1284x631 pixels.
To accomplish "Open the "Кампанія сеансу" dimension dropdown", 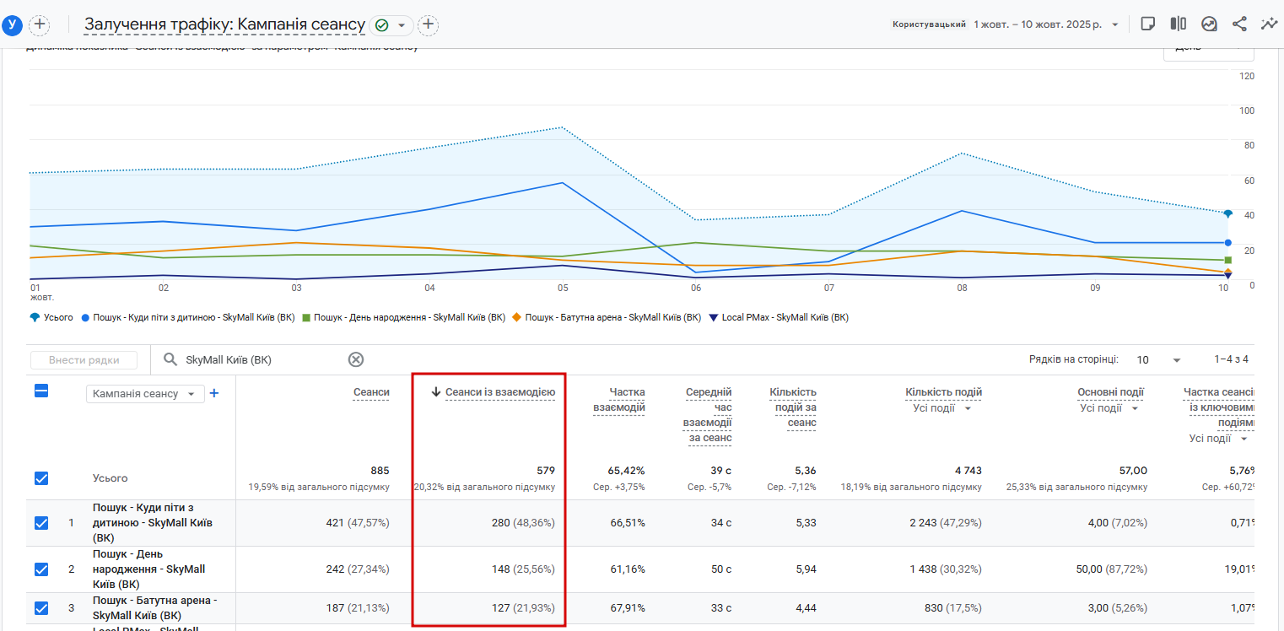I will tap(145, 394).
